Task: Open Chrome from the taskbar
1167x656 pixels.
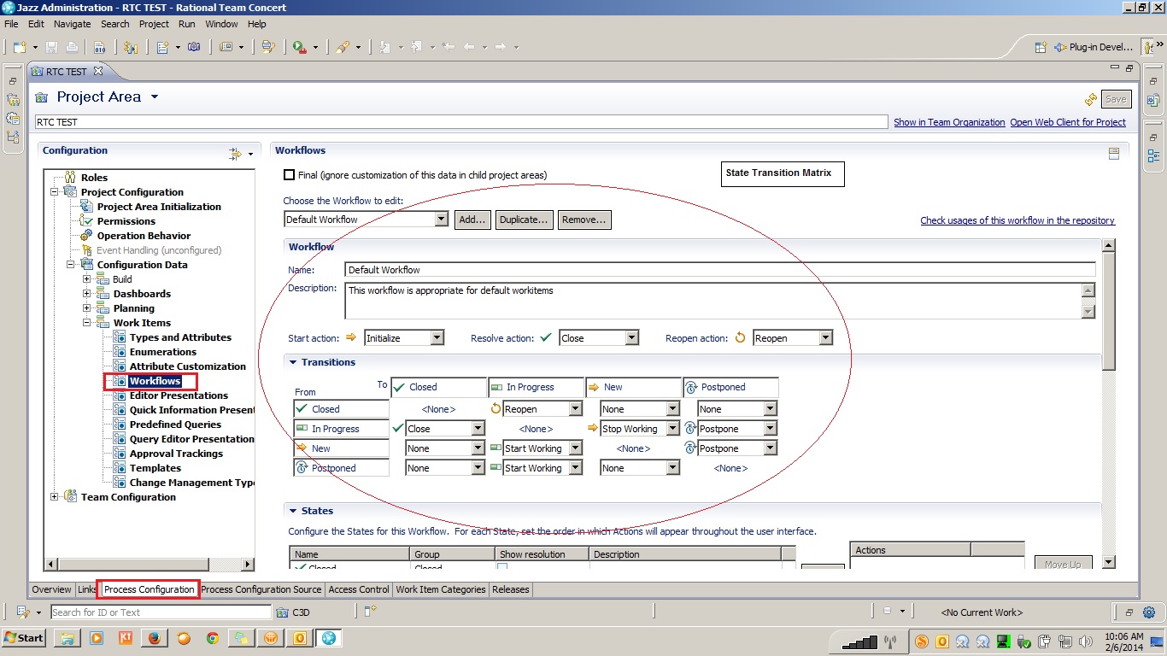Action: (x=213, y=638)
